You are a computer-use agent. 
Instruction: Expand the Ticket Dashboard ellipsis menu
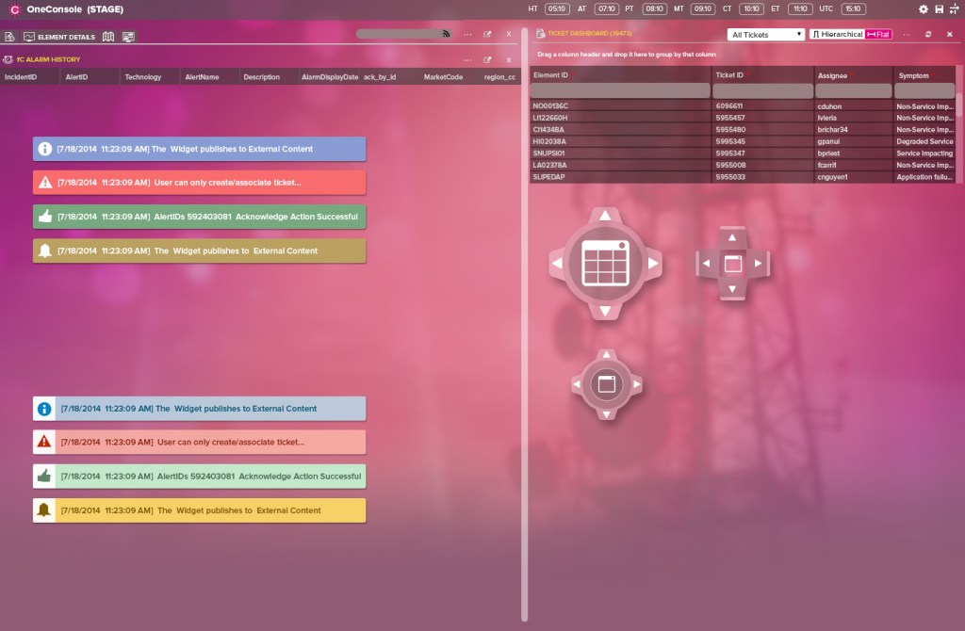tap(907, 34)
